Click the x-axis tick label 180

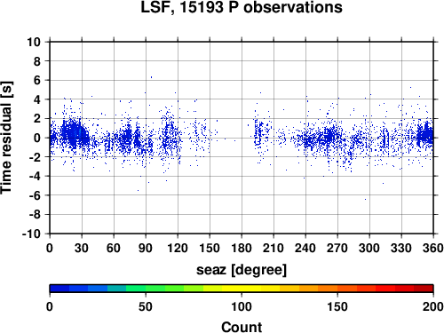242,248
